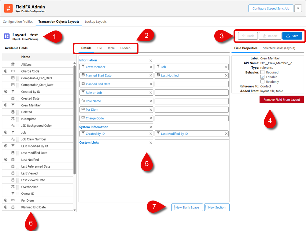Viewport: 306px width, 231px height.
Task: Click the New Section button
Action: coord(217,207)
